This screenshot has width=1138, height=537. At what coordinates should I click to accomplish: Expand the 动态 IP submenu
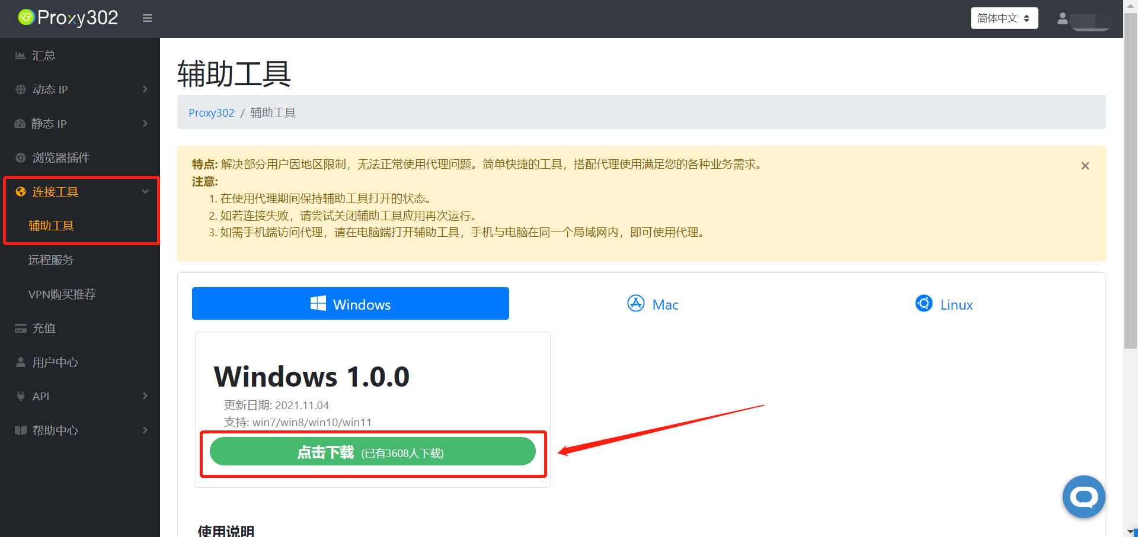coord(145,89)
